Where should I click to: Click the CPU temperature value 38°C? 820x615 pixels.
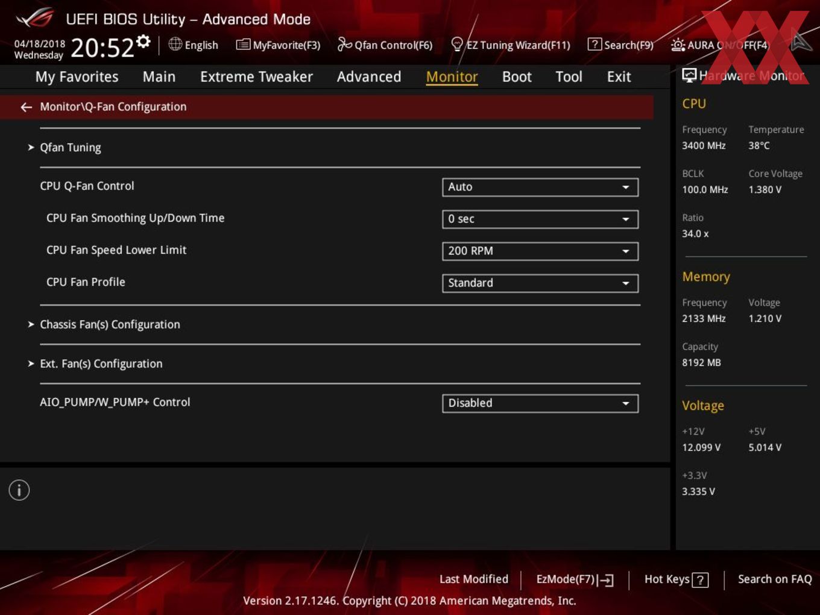click(x=759, y=145)
